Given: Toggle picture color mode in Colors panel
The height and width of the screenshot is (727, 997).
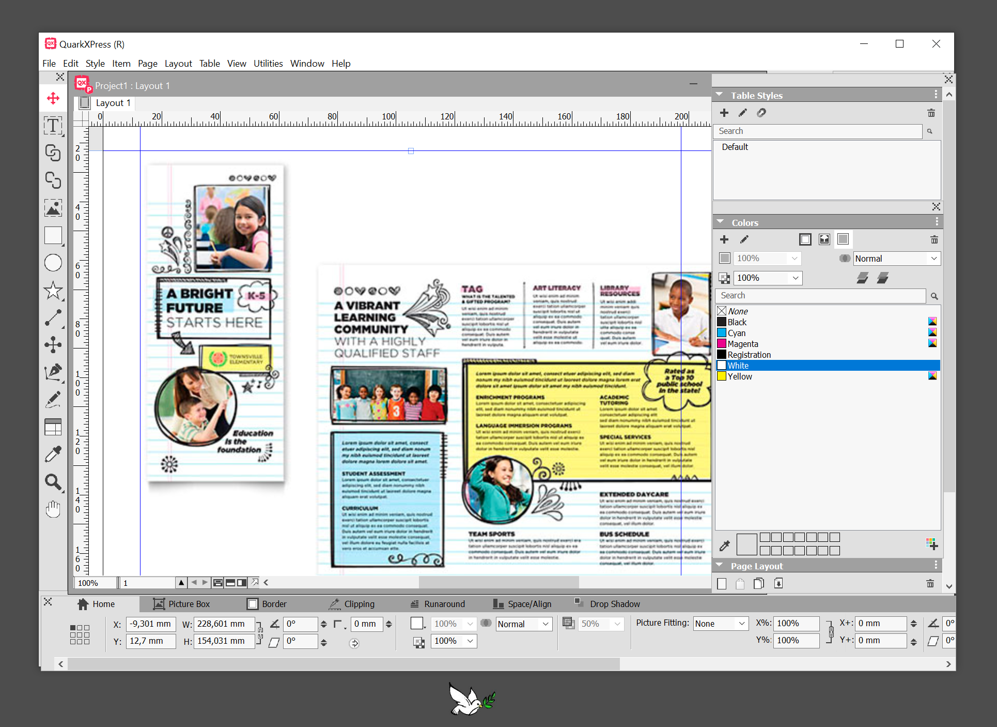Looking at the screenshot, I should tap(824, 239).
